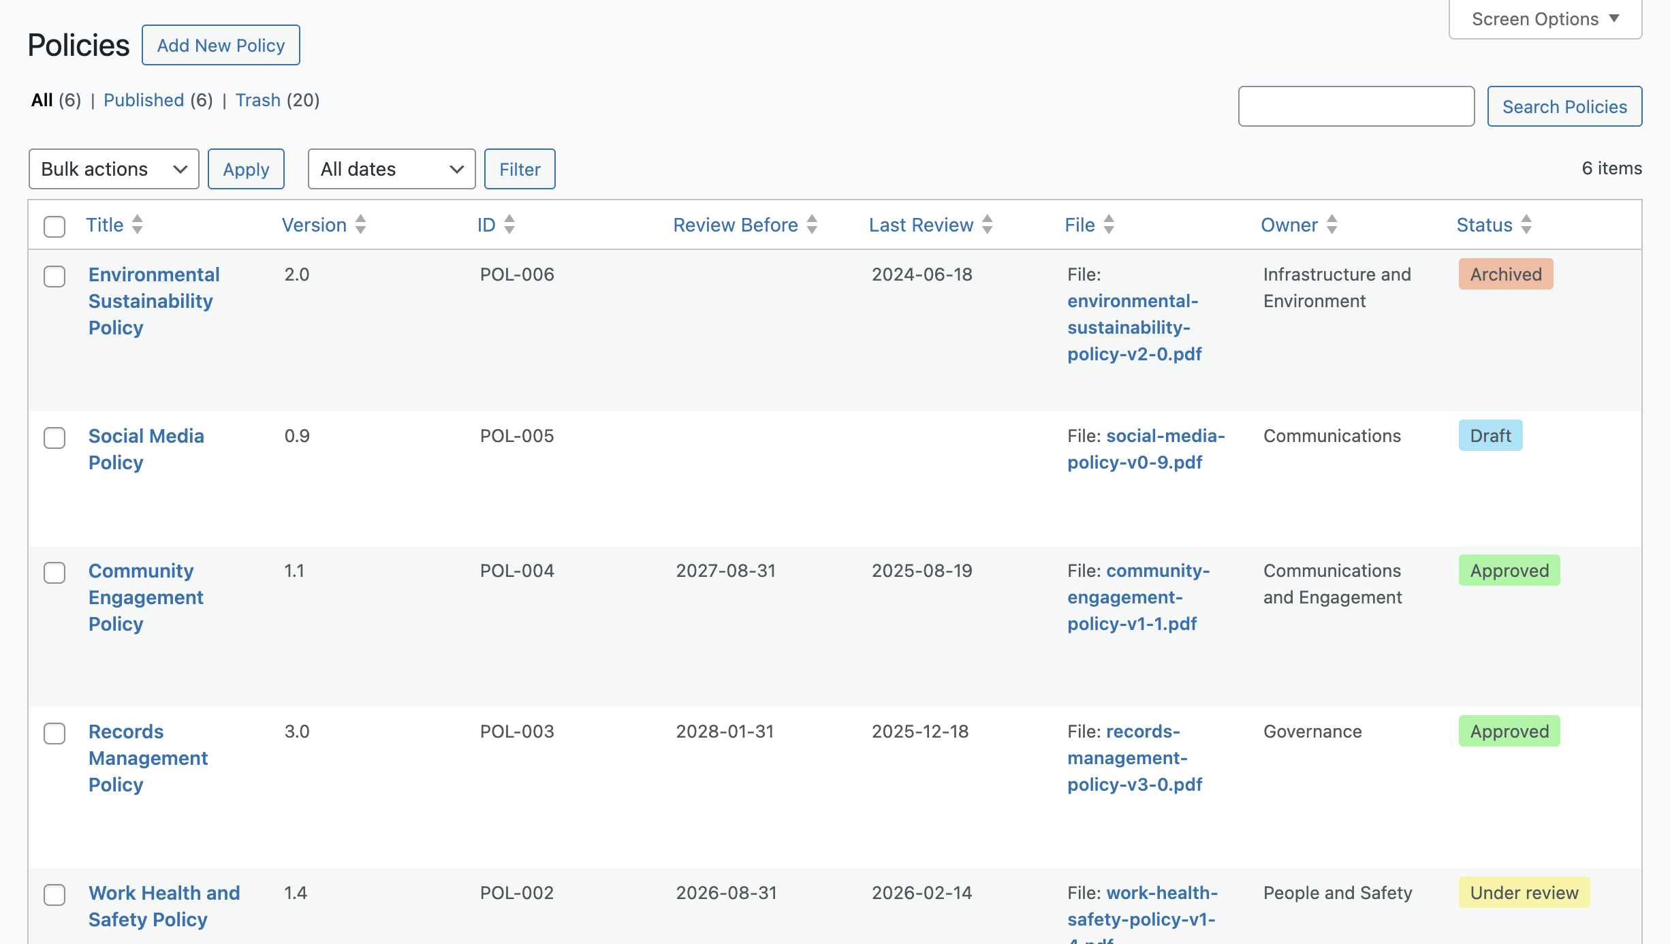Expand the Screen Options panel
This screenshot has width=1670, height=944.
pyautogui.click(x=1545, y=19)
